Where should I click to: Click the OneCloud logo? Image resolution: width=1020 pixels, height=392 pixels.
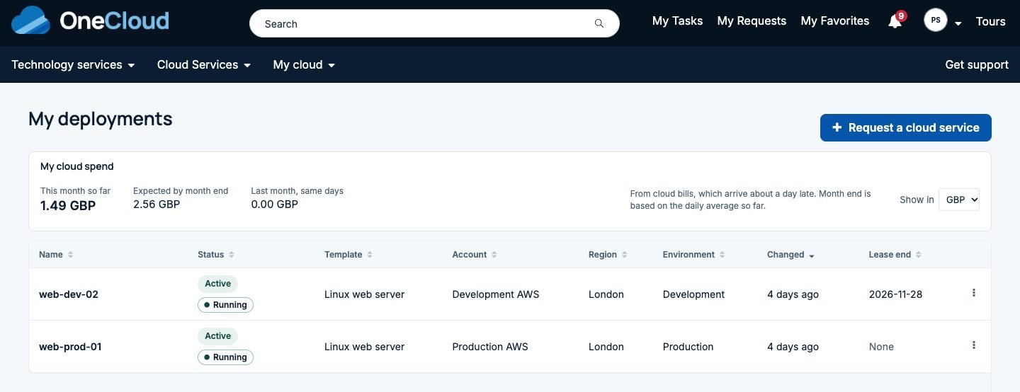pos(91,21)
